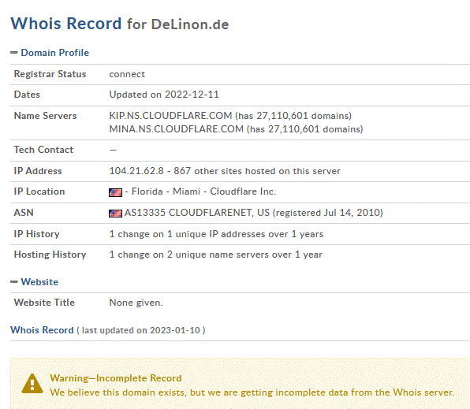Open AS13335 CLOUDFLARENET ASN details

tap(197, 213)
